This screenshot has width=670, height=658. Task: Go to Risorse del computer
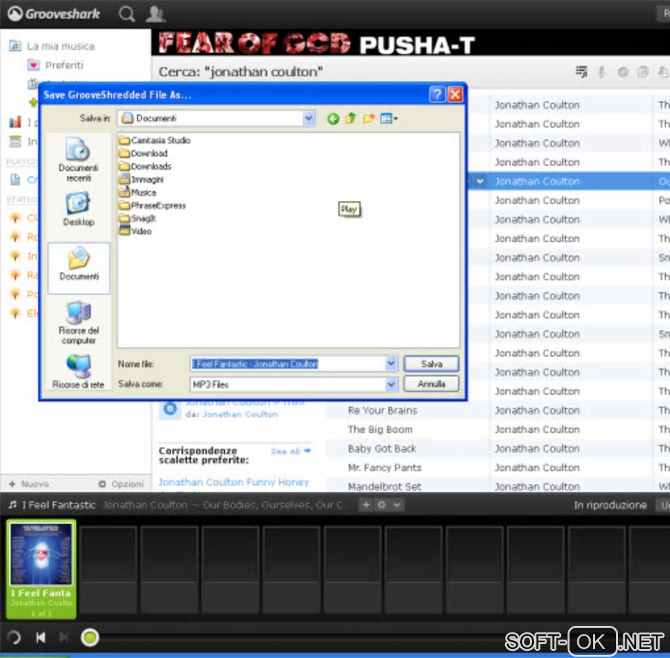pos(79,322)
